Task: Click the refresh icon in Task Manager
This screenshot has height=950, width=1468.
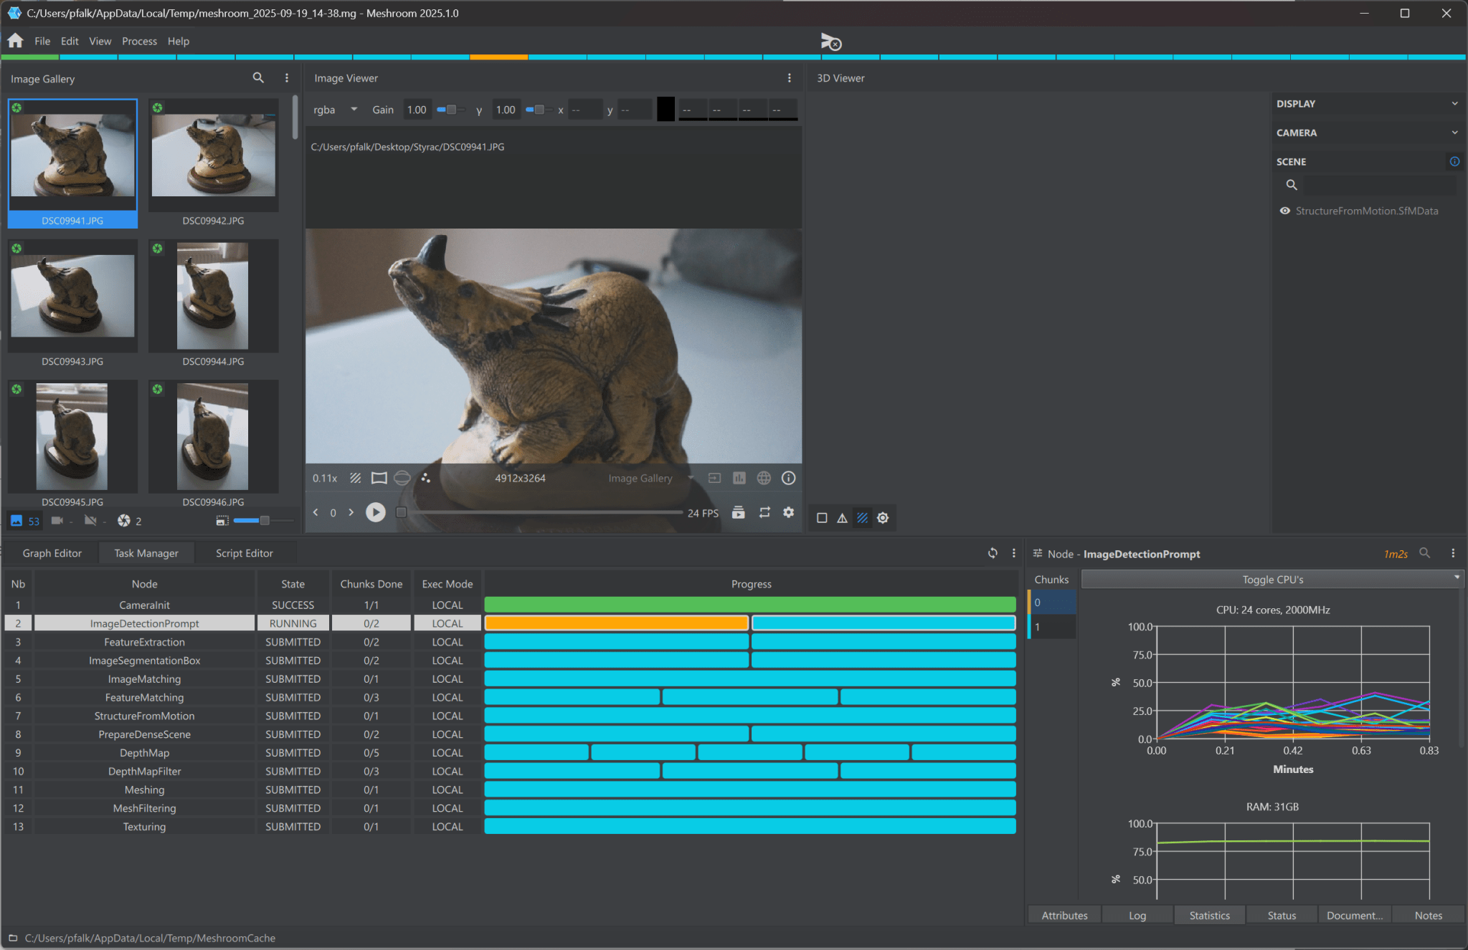Action: tap(993, 553)
